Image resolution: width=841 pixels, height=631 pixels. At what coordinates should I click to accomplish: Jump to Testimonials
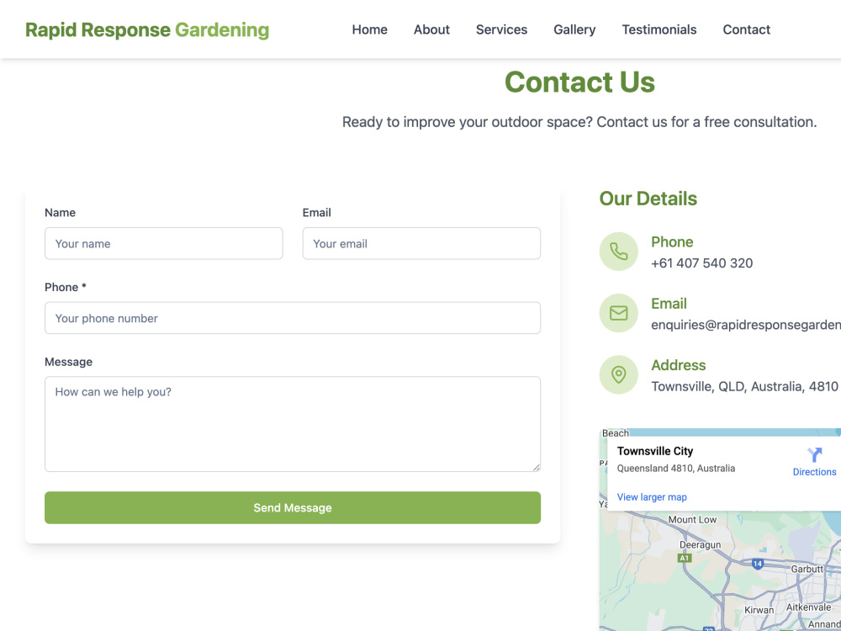659,29
